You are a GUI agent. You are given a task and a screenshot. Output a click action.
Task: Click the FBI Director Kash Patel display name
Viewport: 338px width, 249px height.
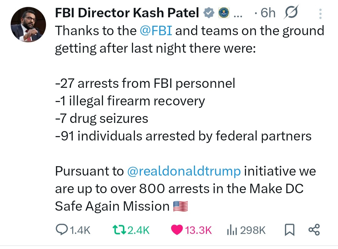tap(127, 13)
